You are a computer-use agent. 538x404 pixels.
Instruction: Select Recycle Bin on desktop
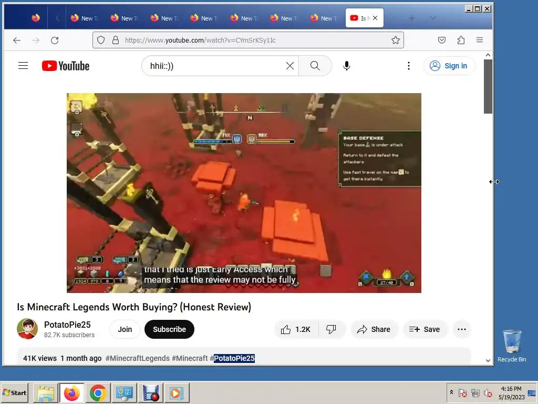tap(512, 346)
